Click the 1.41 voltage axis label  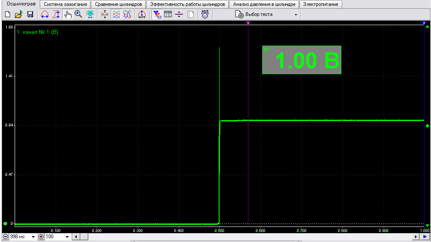click(9, 76)
